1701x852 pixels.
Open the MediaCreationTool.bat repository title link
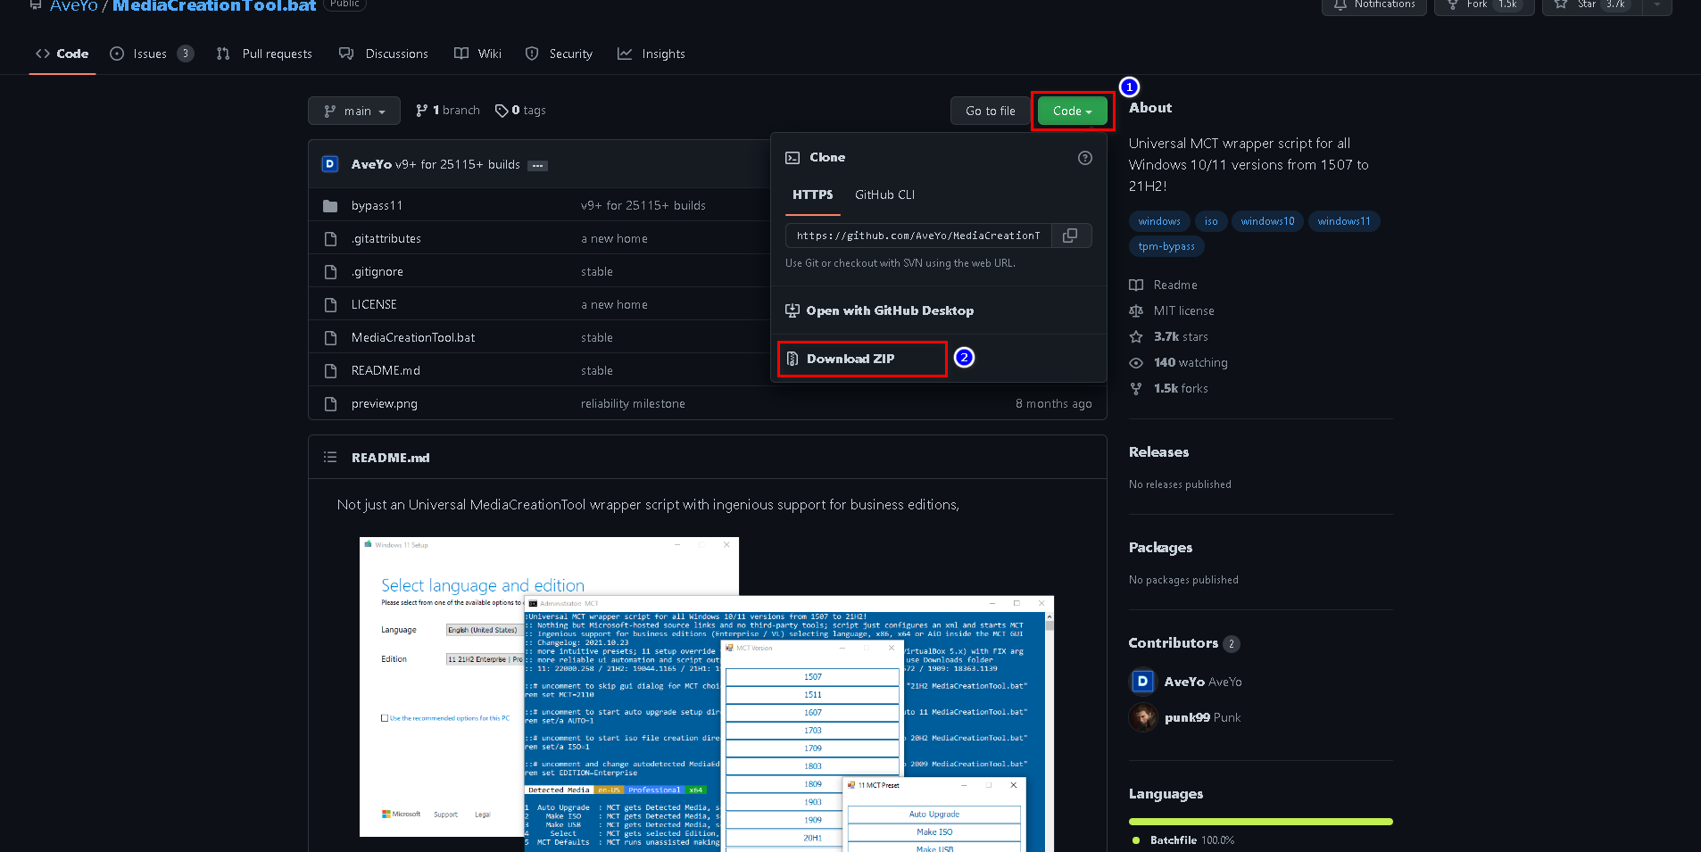click(x=214, y=6)
